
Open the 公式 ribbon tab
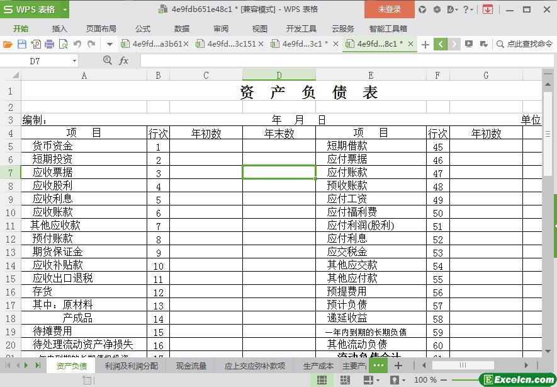point(143,28)
